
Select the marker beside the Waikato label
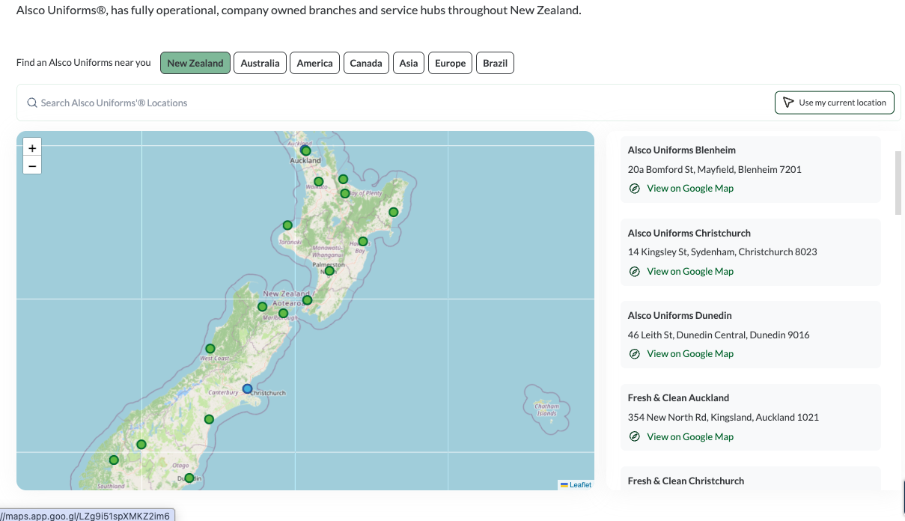[318, 181]
